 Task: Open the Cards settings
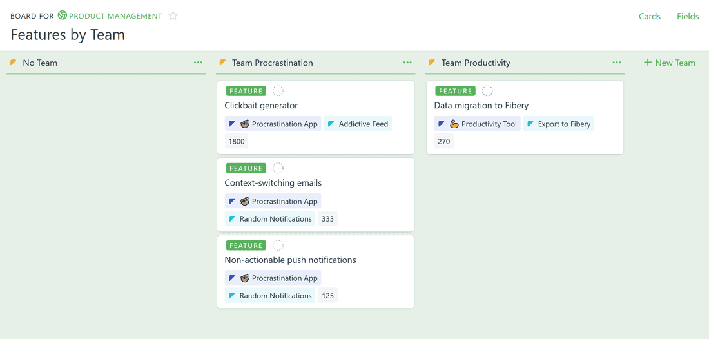coord(649,16)
